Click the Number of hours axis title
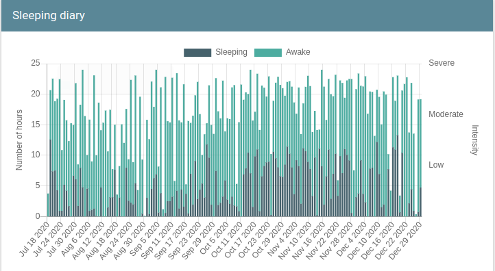This screenshot has width=495, height=271. [x=19, y=140]
